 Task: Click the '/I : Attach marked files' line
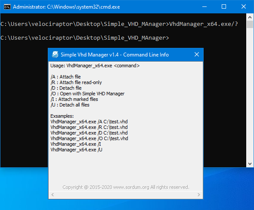[74, 99]
